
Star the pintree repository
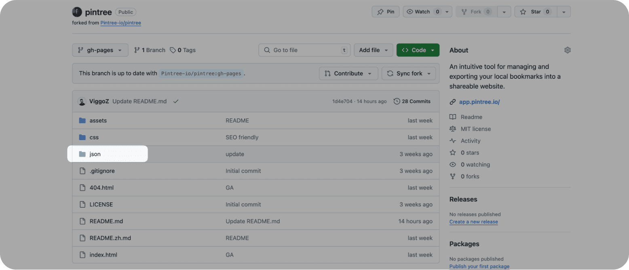536,12
